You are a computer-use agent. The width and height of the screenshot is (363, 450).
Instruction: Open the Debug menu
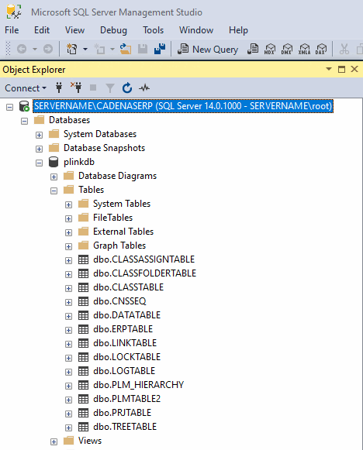(x=113, y=30)
